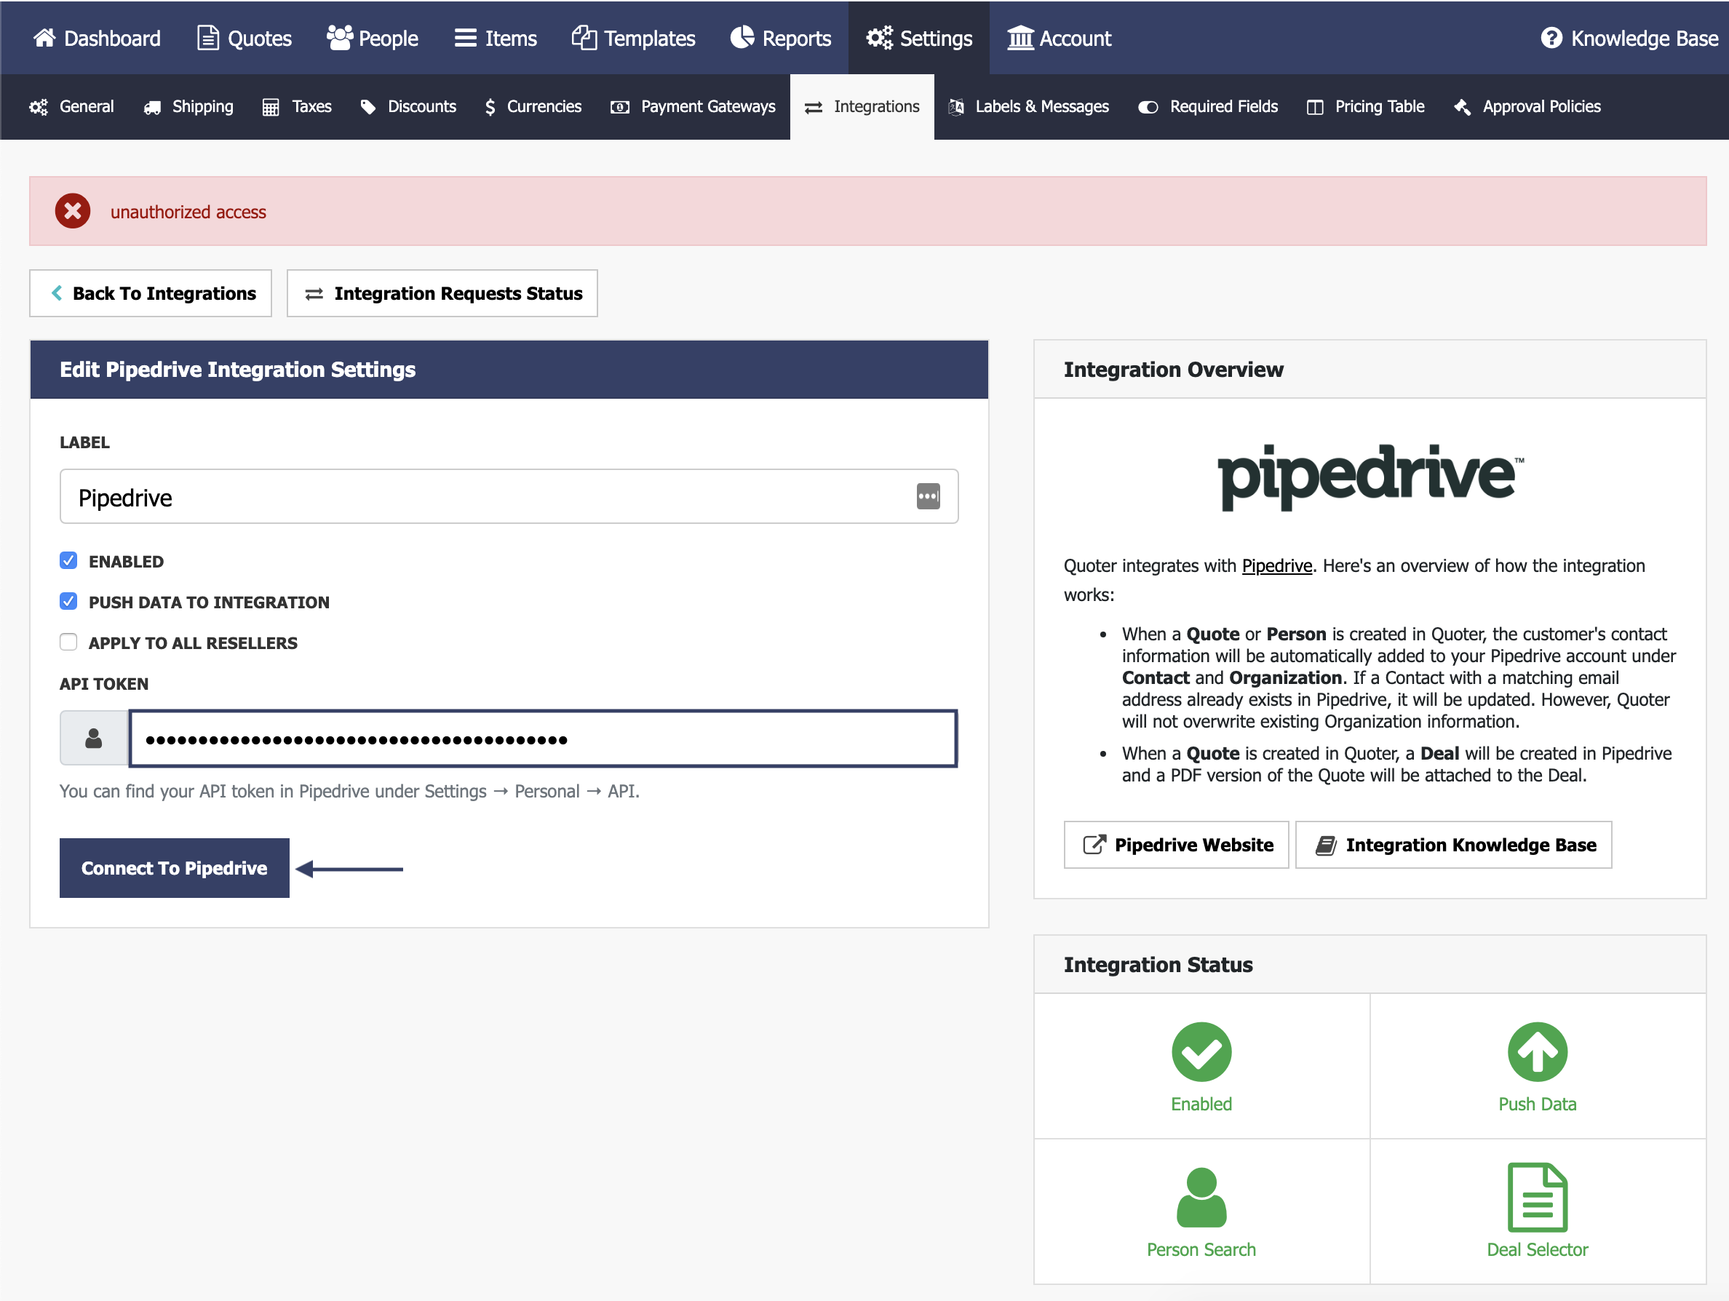
Task: Click the Person Search status icon
Action: tap(1201, 1197)
